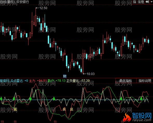Click the green buy arrow above 智股网 logo

pos(141,99)
